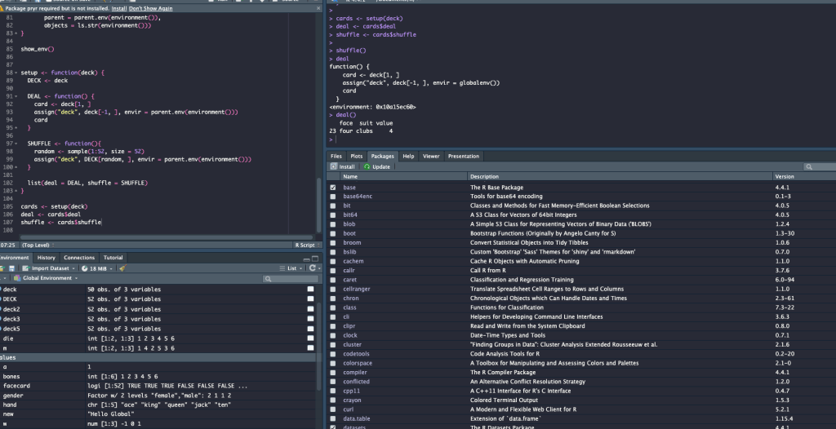Open the List view mode dropdown
This screenshot has width=836, height=429.
pyautogui.click(x=292, y=268)
